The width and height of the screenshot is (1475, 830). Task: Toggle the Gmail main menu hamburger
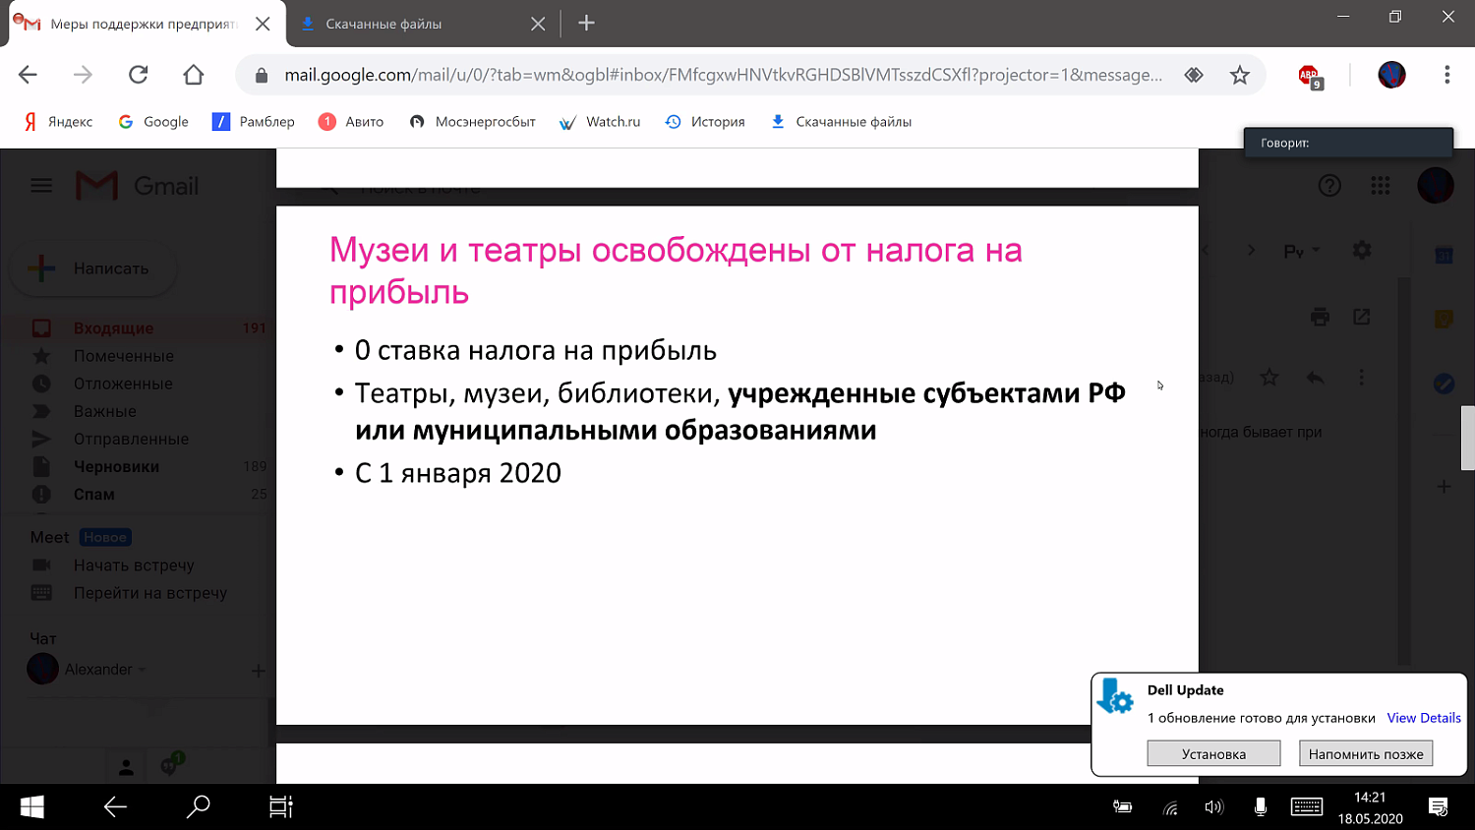[x=41, y=185]
